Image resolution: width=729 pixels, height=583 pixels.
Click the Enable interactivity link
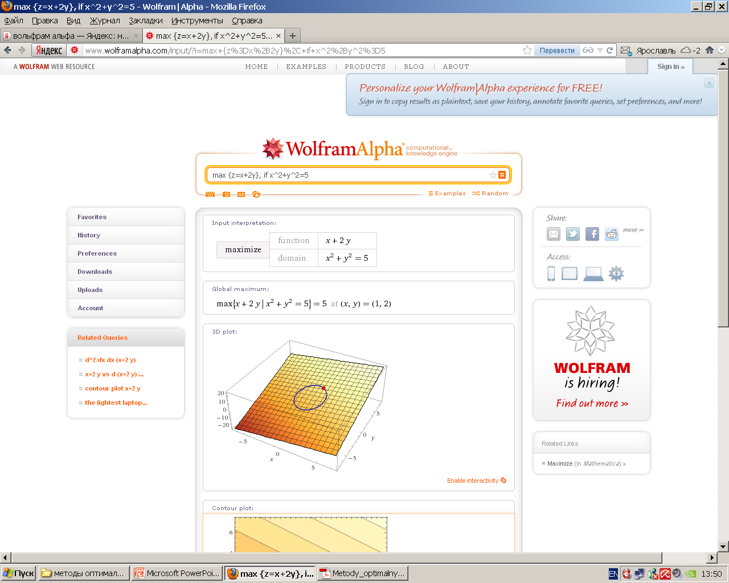(477, 481)
